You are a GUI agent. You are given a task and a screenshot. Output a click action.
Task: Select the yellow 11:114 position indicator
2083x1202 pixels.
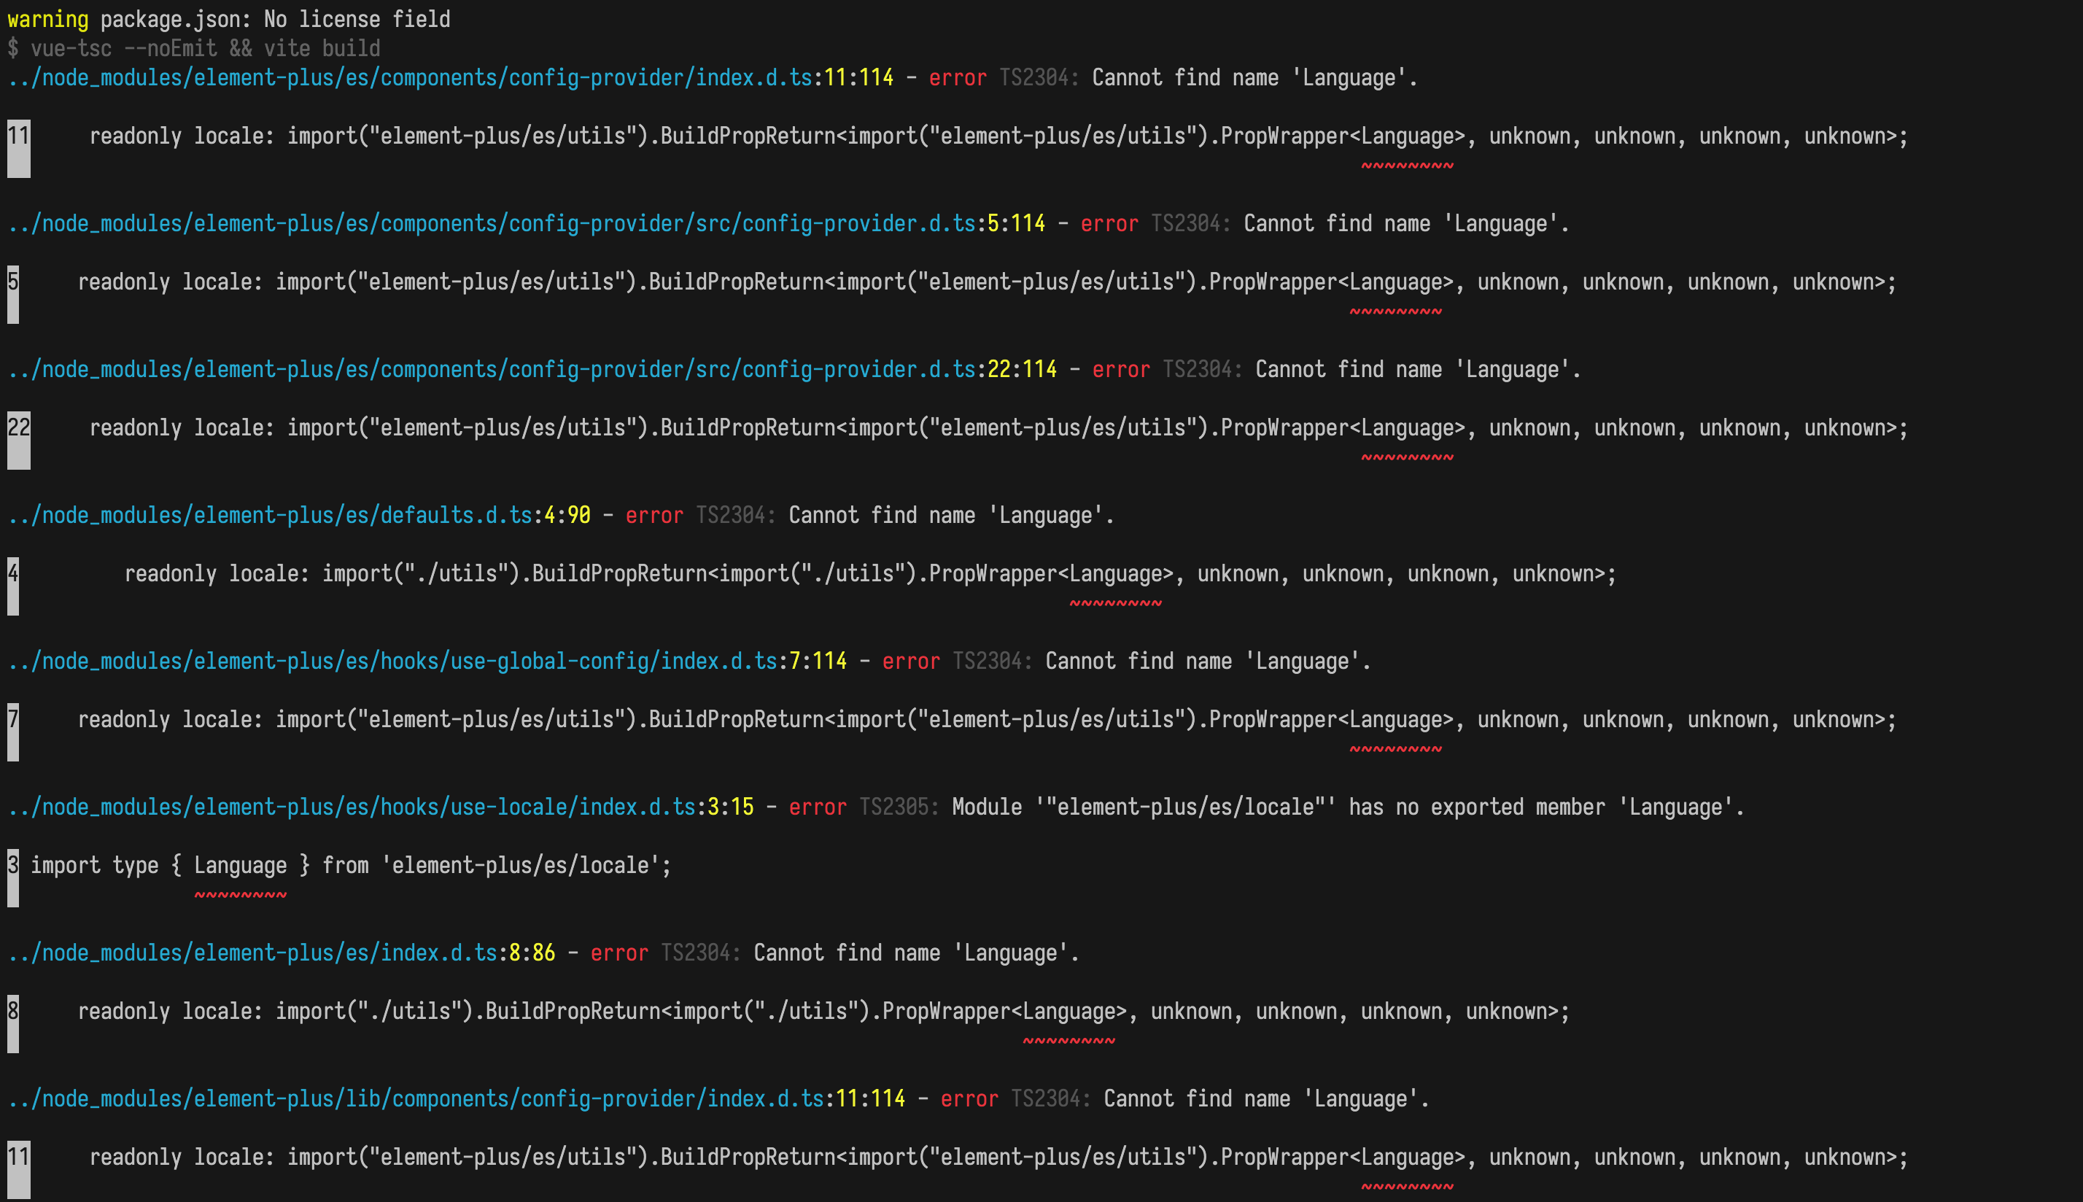click(857, 77)
